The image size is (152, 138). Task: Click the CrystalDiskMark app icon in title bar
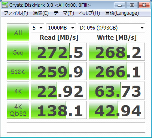[x=5, y=5]
